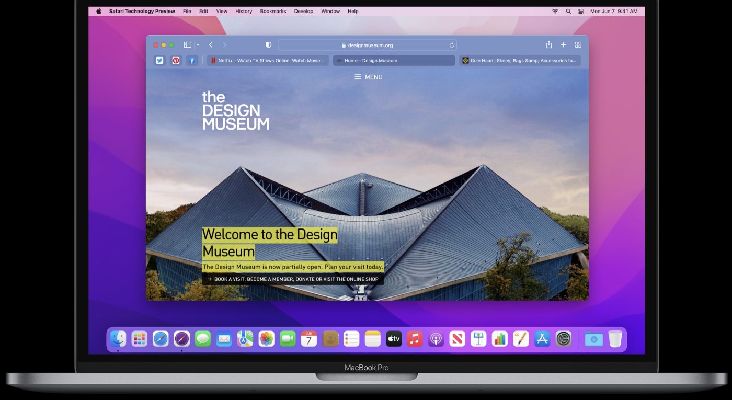
Task: Open Mail from the Dock
Action: [x=224, y=339]
